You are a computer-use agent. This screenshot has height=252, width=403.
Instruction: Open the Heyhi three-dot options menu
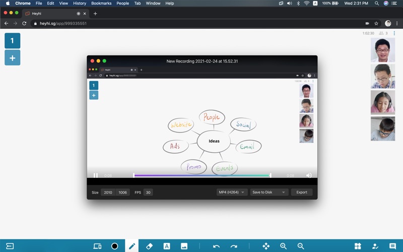pyautogui.click(x=394, y=33)
